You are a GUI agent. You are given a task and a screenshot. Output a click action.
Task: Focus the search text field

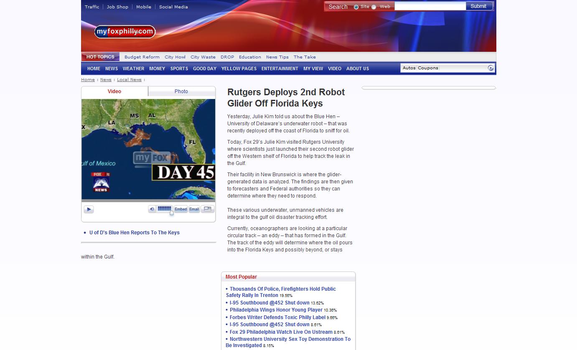[430, 6]
